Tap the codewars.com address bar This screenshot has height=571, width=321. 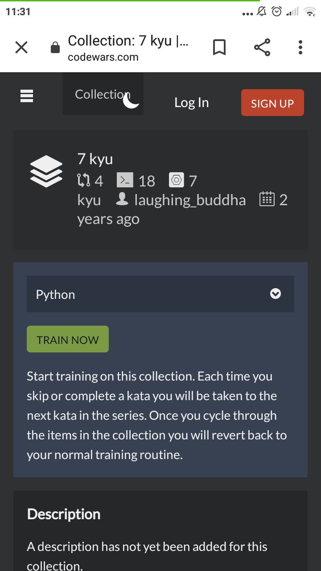click(x=128, y=47)
